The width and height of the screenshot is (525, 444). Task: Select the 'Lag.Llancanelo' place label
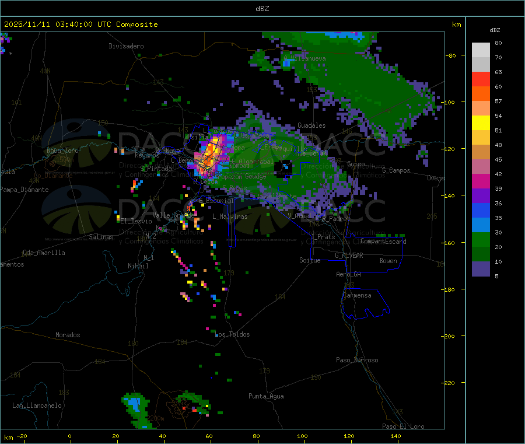(37, 406)
